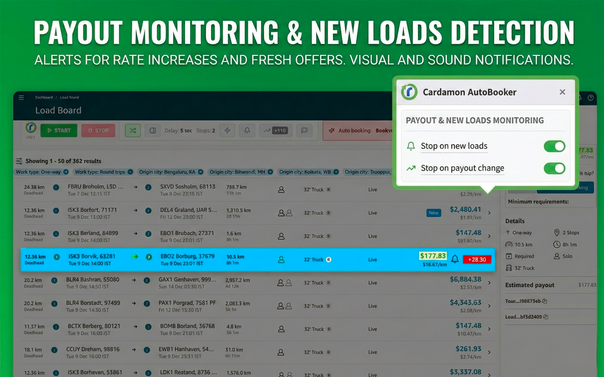Click the red STOP button

pos(98,131)
